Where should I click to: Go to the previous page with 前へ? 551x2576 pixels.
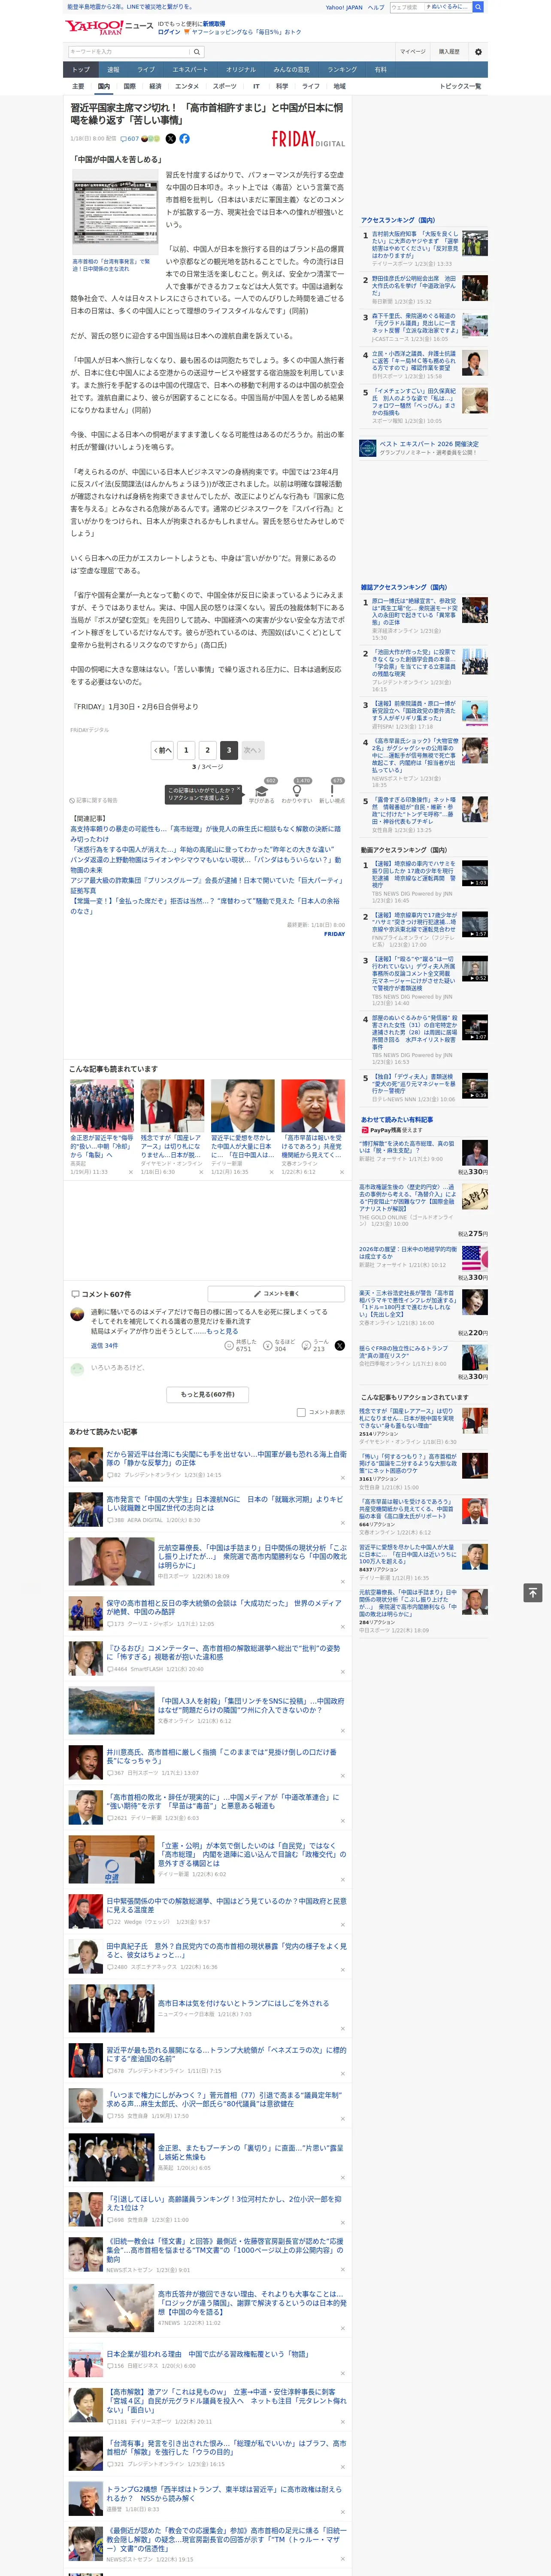click(x=162, y=750)
